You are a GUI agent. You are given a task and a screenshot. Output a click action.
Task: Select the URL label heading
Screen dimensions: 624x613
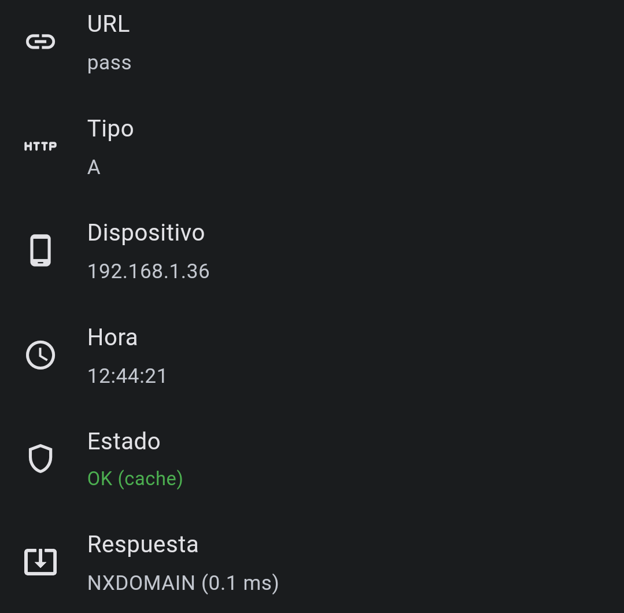[108, 24]
